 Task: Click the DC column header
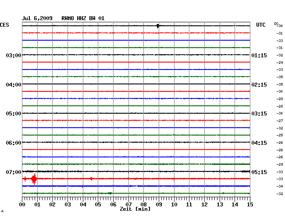(x=276, y=24)
